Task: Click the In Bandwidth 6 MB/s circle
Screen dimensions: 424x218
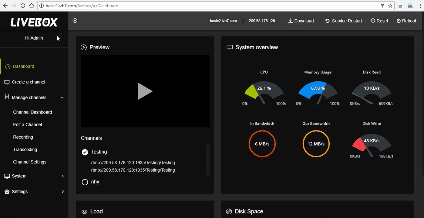Action: [262, 144]
